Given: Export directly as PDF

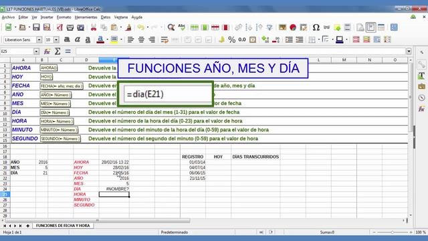Looking at the screenshot, I should tap(60, 27).
